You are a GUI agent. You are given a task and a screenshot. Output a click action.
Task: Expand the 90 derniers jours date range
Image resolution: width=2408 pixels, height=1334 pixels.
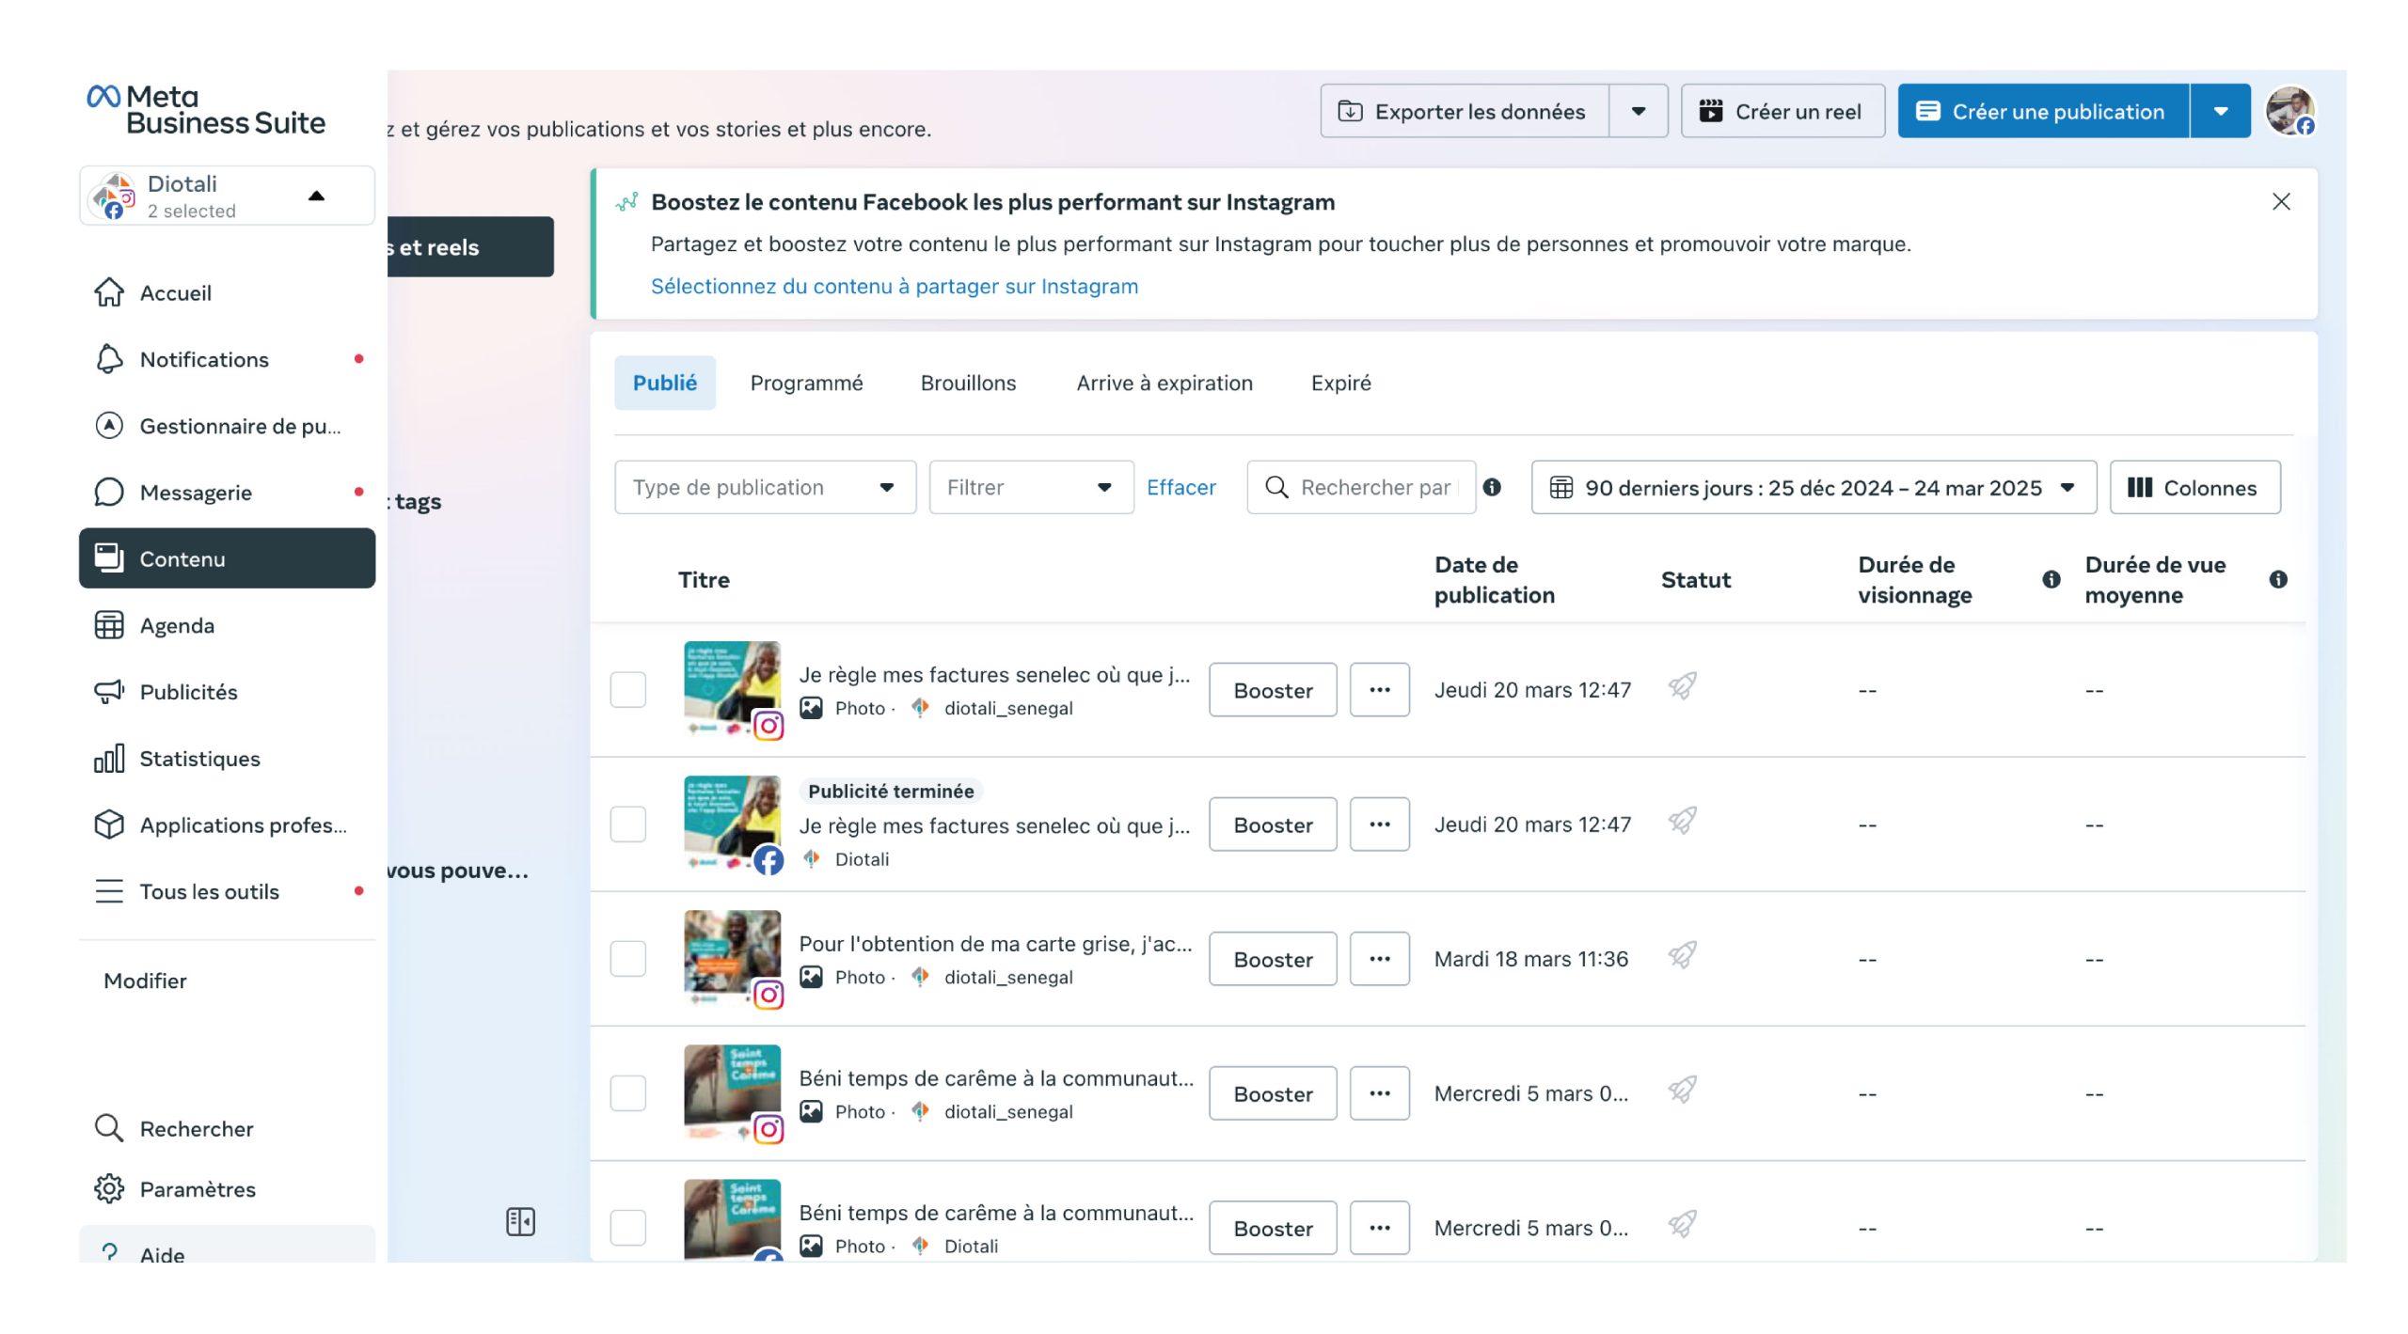(1813, 487)
